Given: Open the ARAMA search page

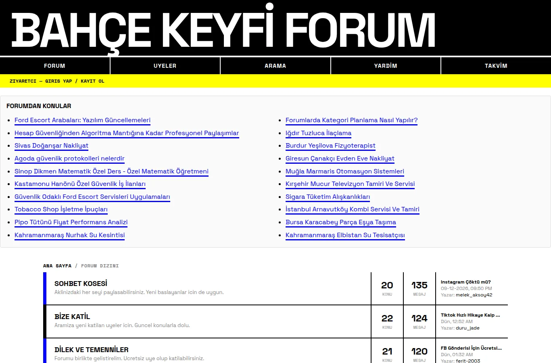Looking at the screenshot, I should 275,66.
